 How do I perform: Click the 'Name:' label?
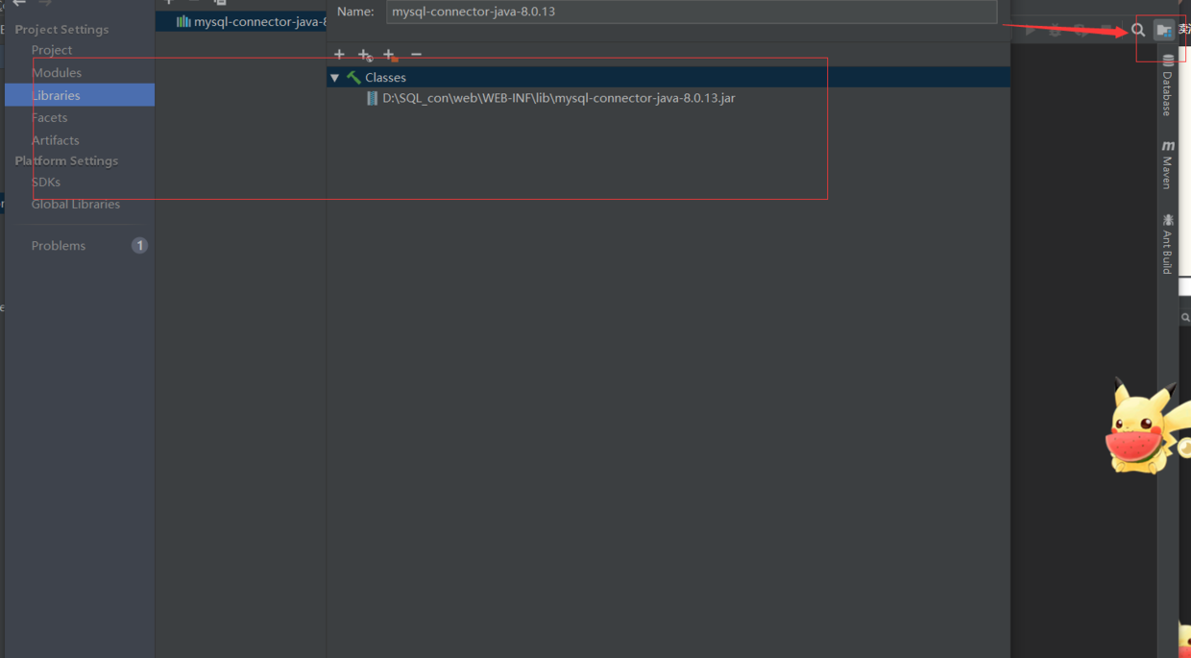[355, 12]
